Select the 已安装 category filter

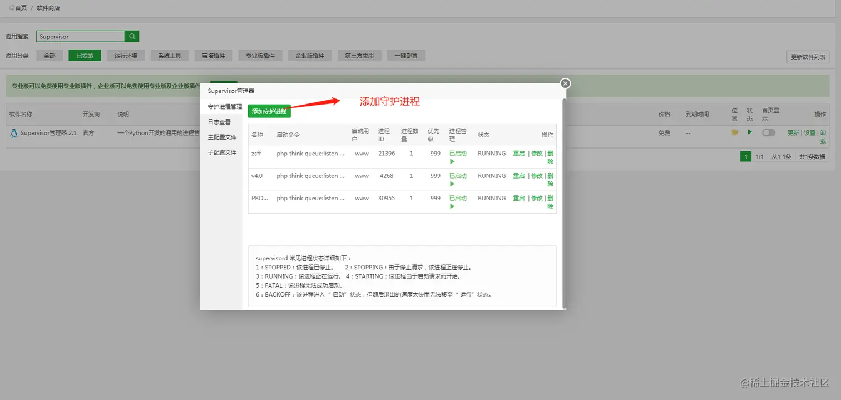click(85, 56)
